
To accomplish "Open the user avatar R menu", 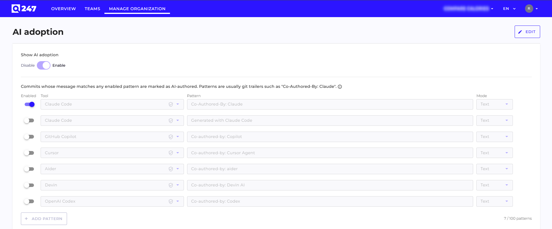I will (531, 9).
